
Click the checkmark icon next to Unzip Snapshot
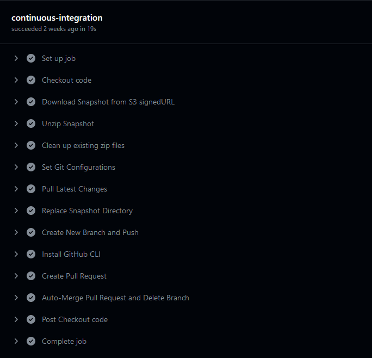click(x=31, y=124)
